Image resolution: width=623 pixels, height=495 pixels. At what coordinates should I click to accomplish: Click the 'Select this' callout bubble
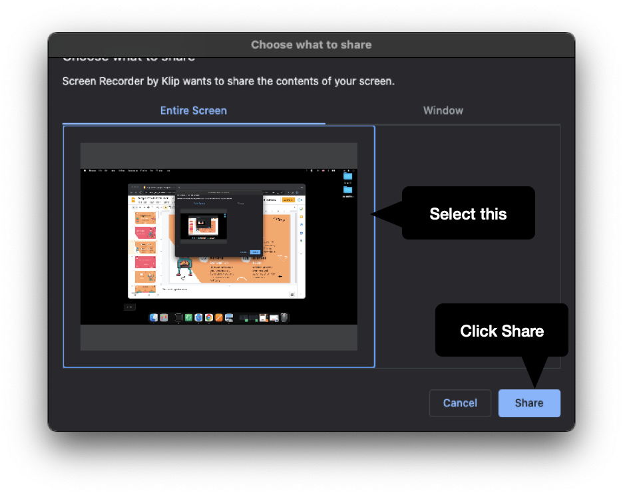468,214
